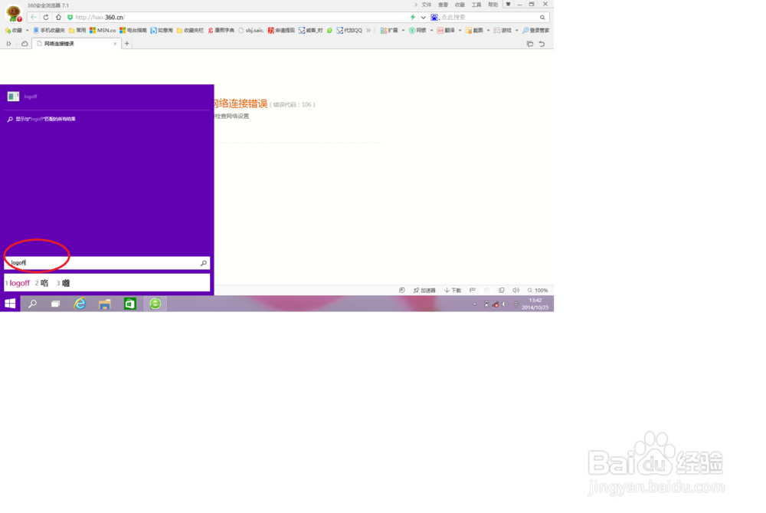Click the 360 browser taskbar icon
Image resolution: width=766 pixels, height=513 pixels.
tap(155, 304)
